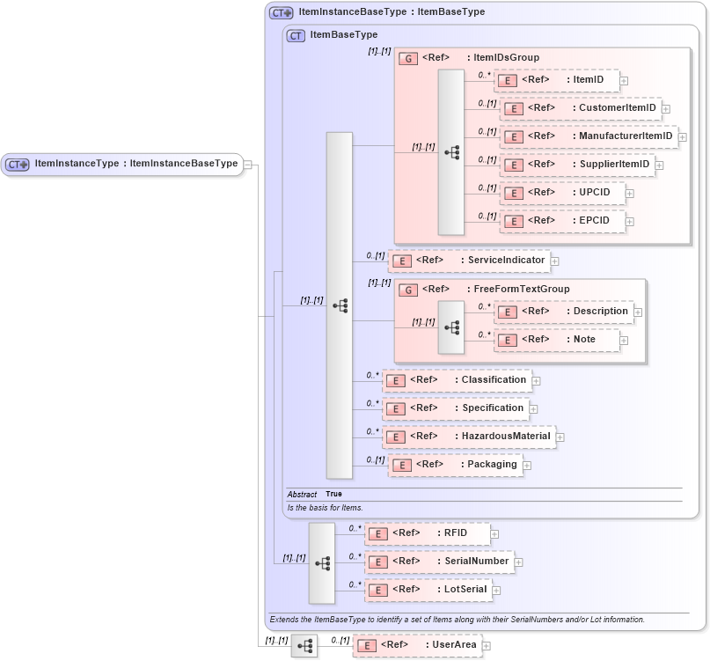
Task: Collapse ItemInstanceType using its minus handle
Action: click(x=249, y=164)
